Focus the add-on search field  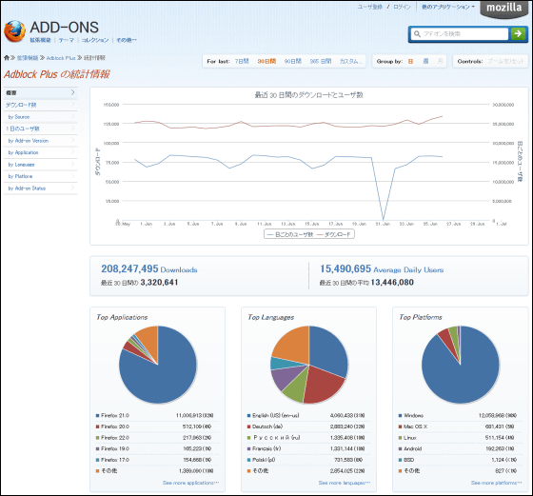[x=460, y=34]
